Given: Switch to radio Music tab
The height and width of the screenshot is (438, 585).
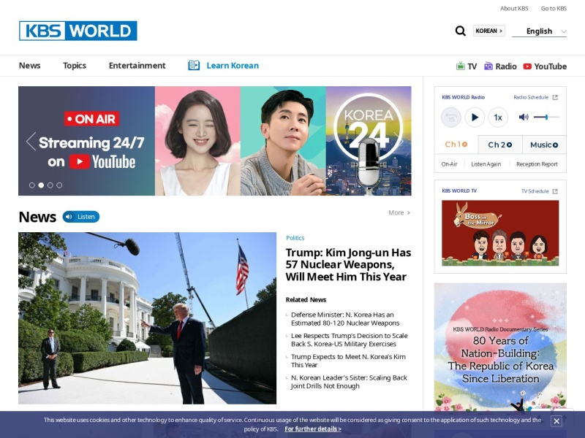Looking at the screenshot, I should (x=544, y=145).
